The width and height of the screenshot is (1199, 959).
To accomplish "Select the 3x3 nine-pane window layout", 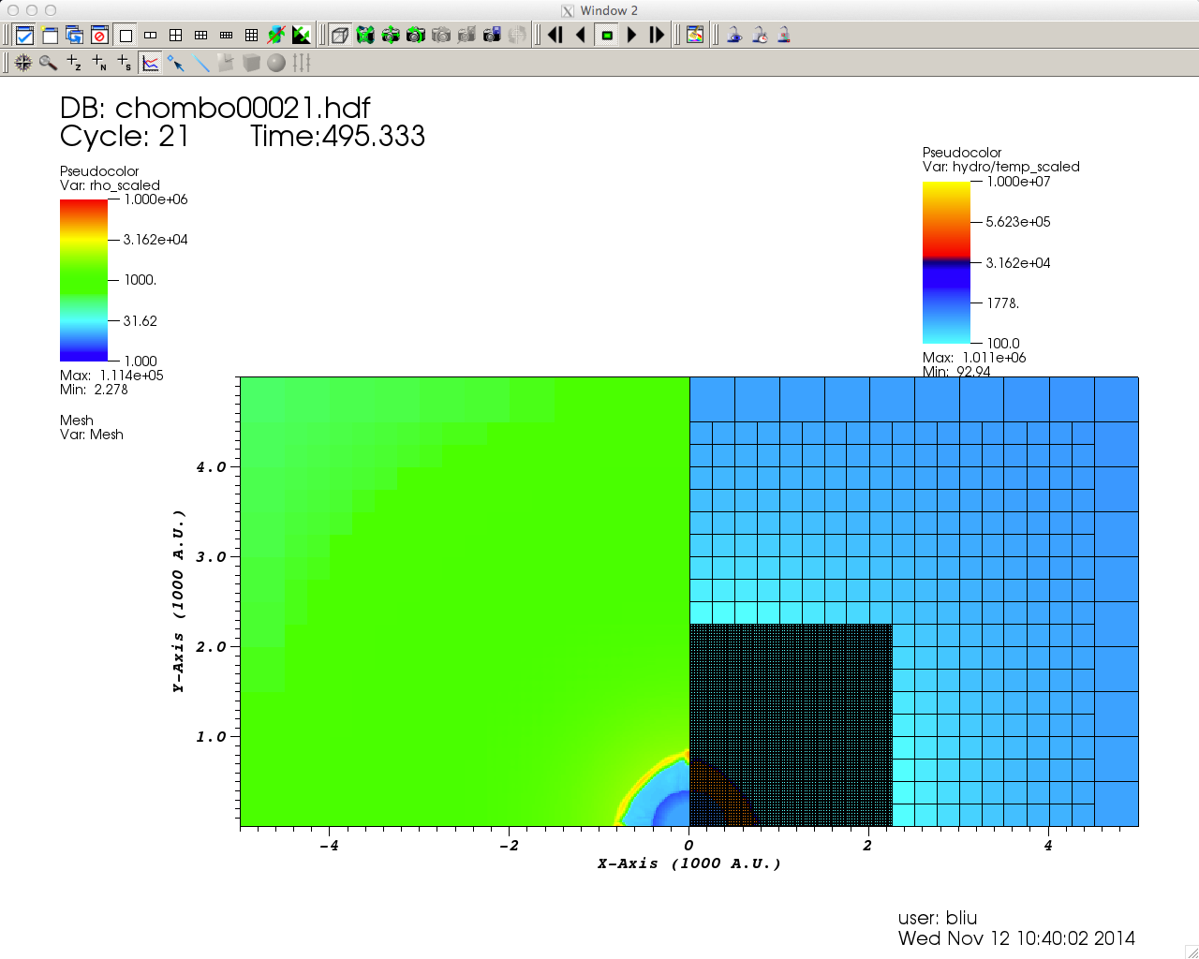I will tap(252, 36).
